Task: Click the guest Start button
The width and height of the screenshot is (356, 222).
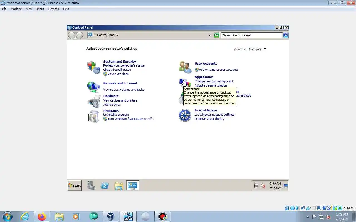Action: [x=75, y=186]
